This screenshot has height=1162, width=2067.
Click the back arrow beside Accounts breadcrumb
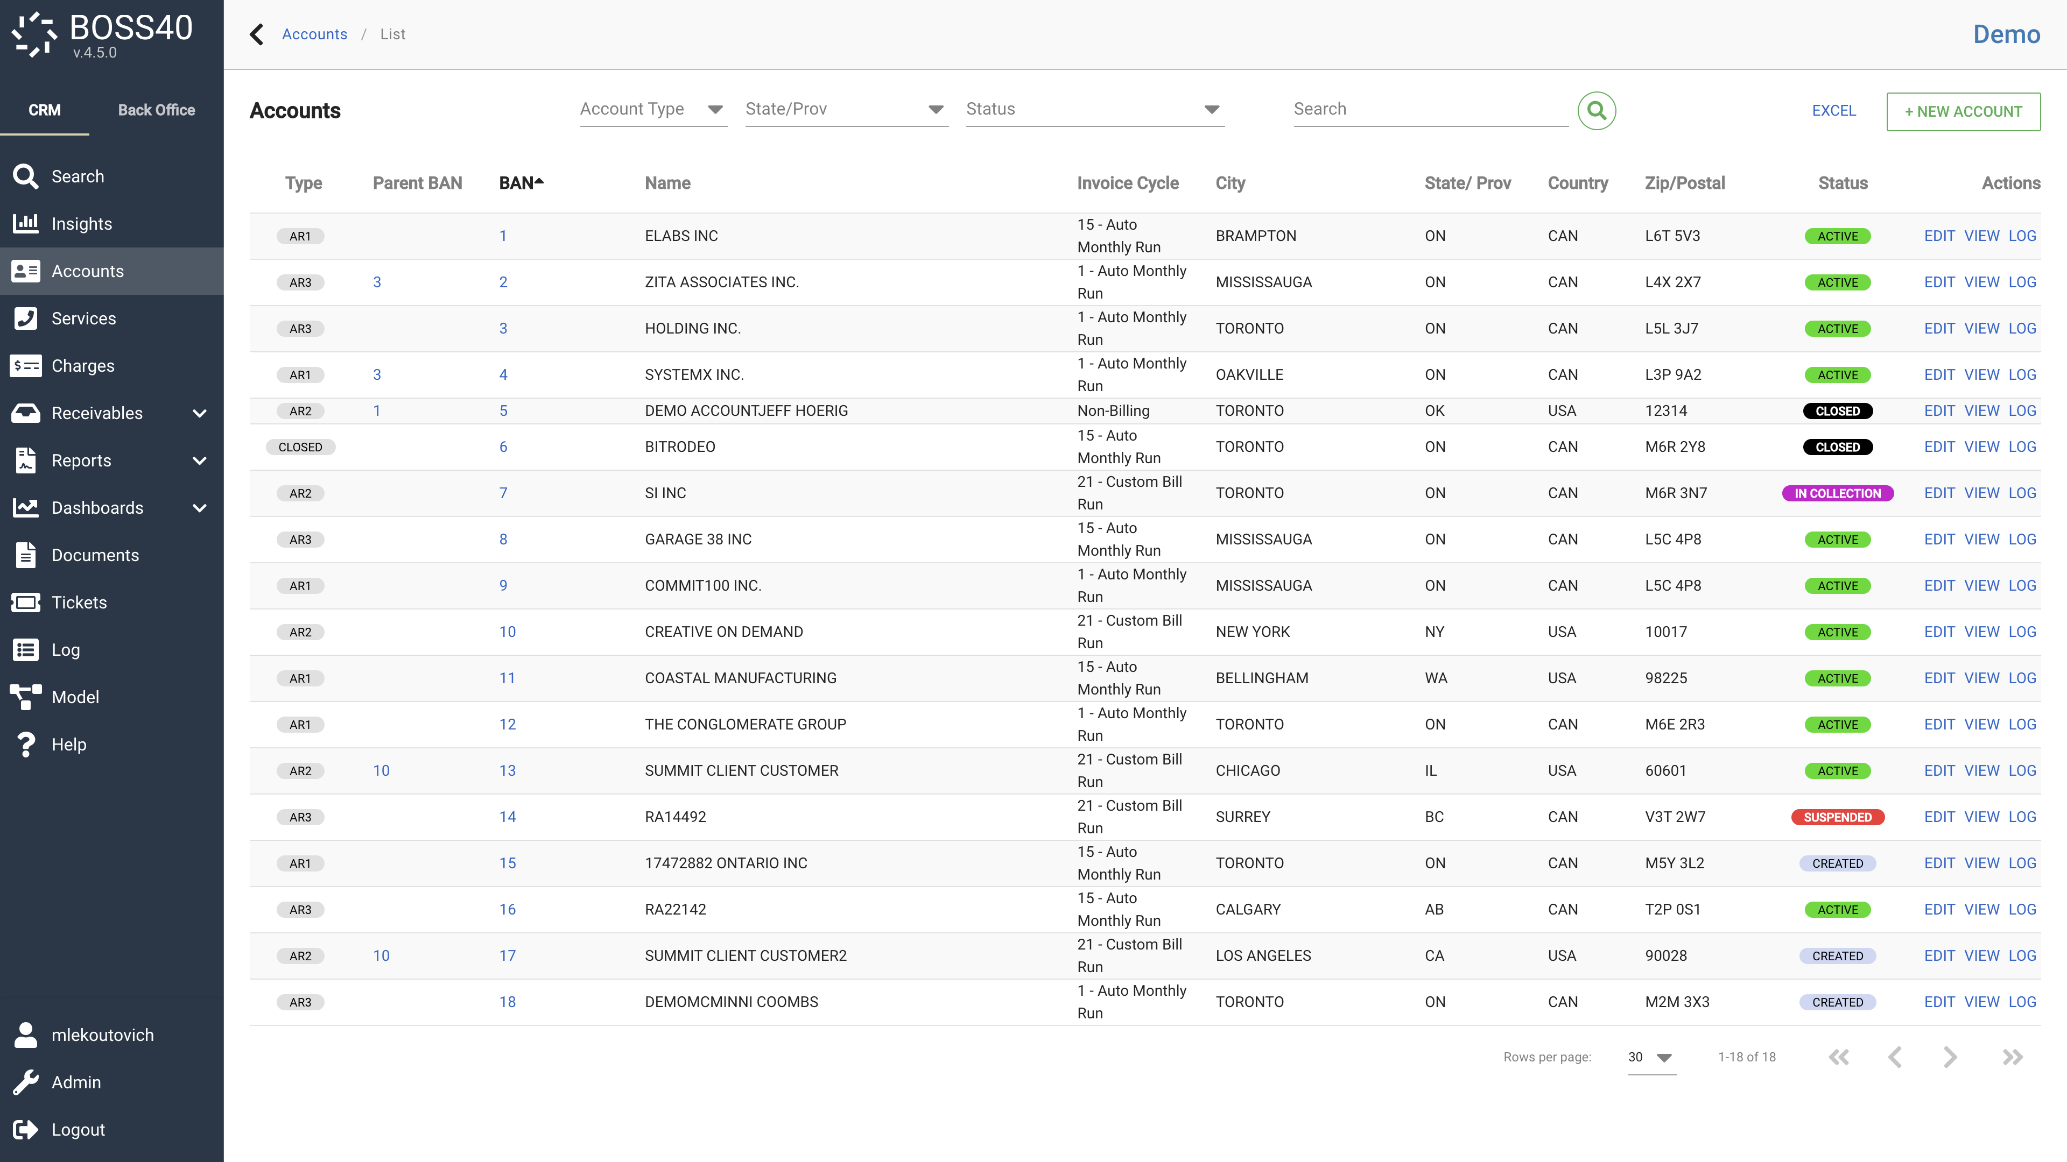click(257, 34)
